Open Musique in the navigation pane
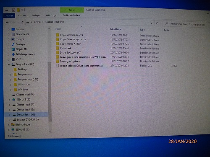Image resolution: width=210 pixels, height=157 pixels. pyautogui.click(x=21, y=44)
